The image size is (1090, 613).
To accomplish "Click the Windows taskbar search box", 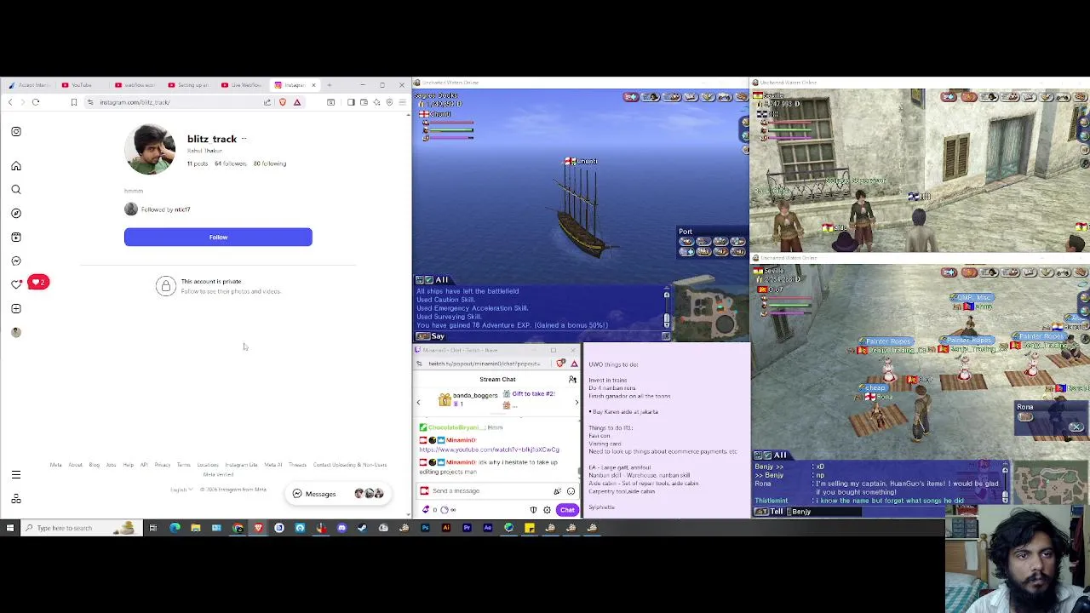I will pyautogui.click(x=81, y=528).
